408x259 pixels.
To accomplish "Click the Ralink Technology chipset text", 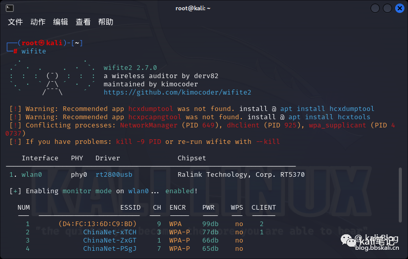I will pyautogui.click(x=241, y=175).
